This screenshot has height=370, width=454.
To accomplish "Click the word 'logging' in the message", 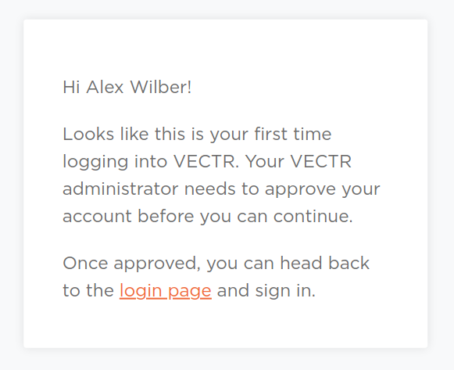I will (95, 162).
